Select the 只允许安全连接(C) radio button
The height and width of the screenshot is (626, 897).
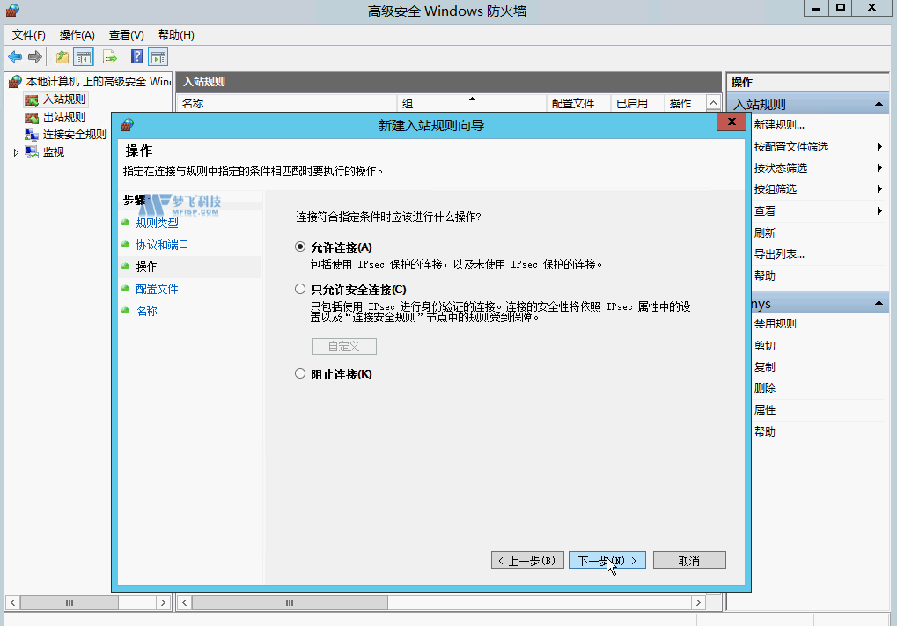pyautogui.click(x=300, y=289)
